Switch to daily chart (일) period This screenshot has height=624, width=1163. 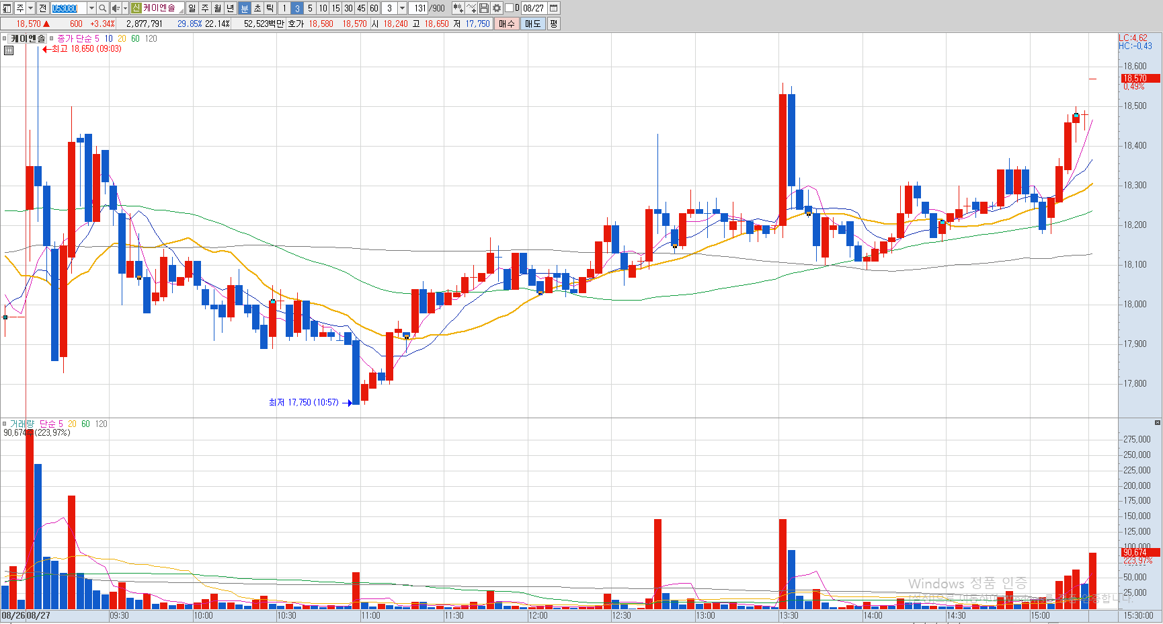(192, 8)
